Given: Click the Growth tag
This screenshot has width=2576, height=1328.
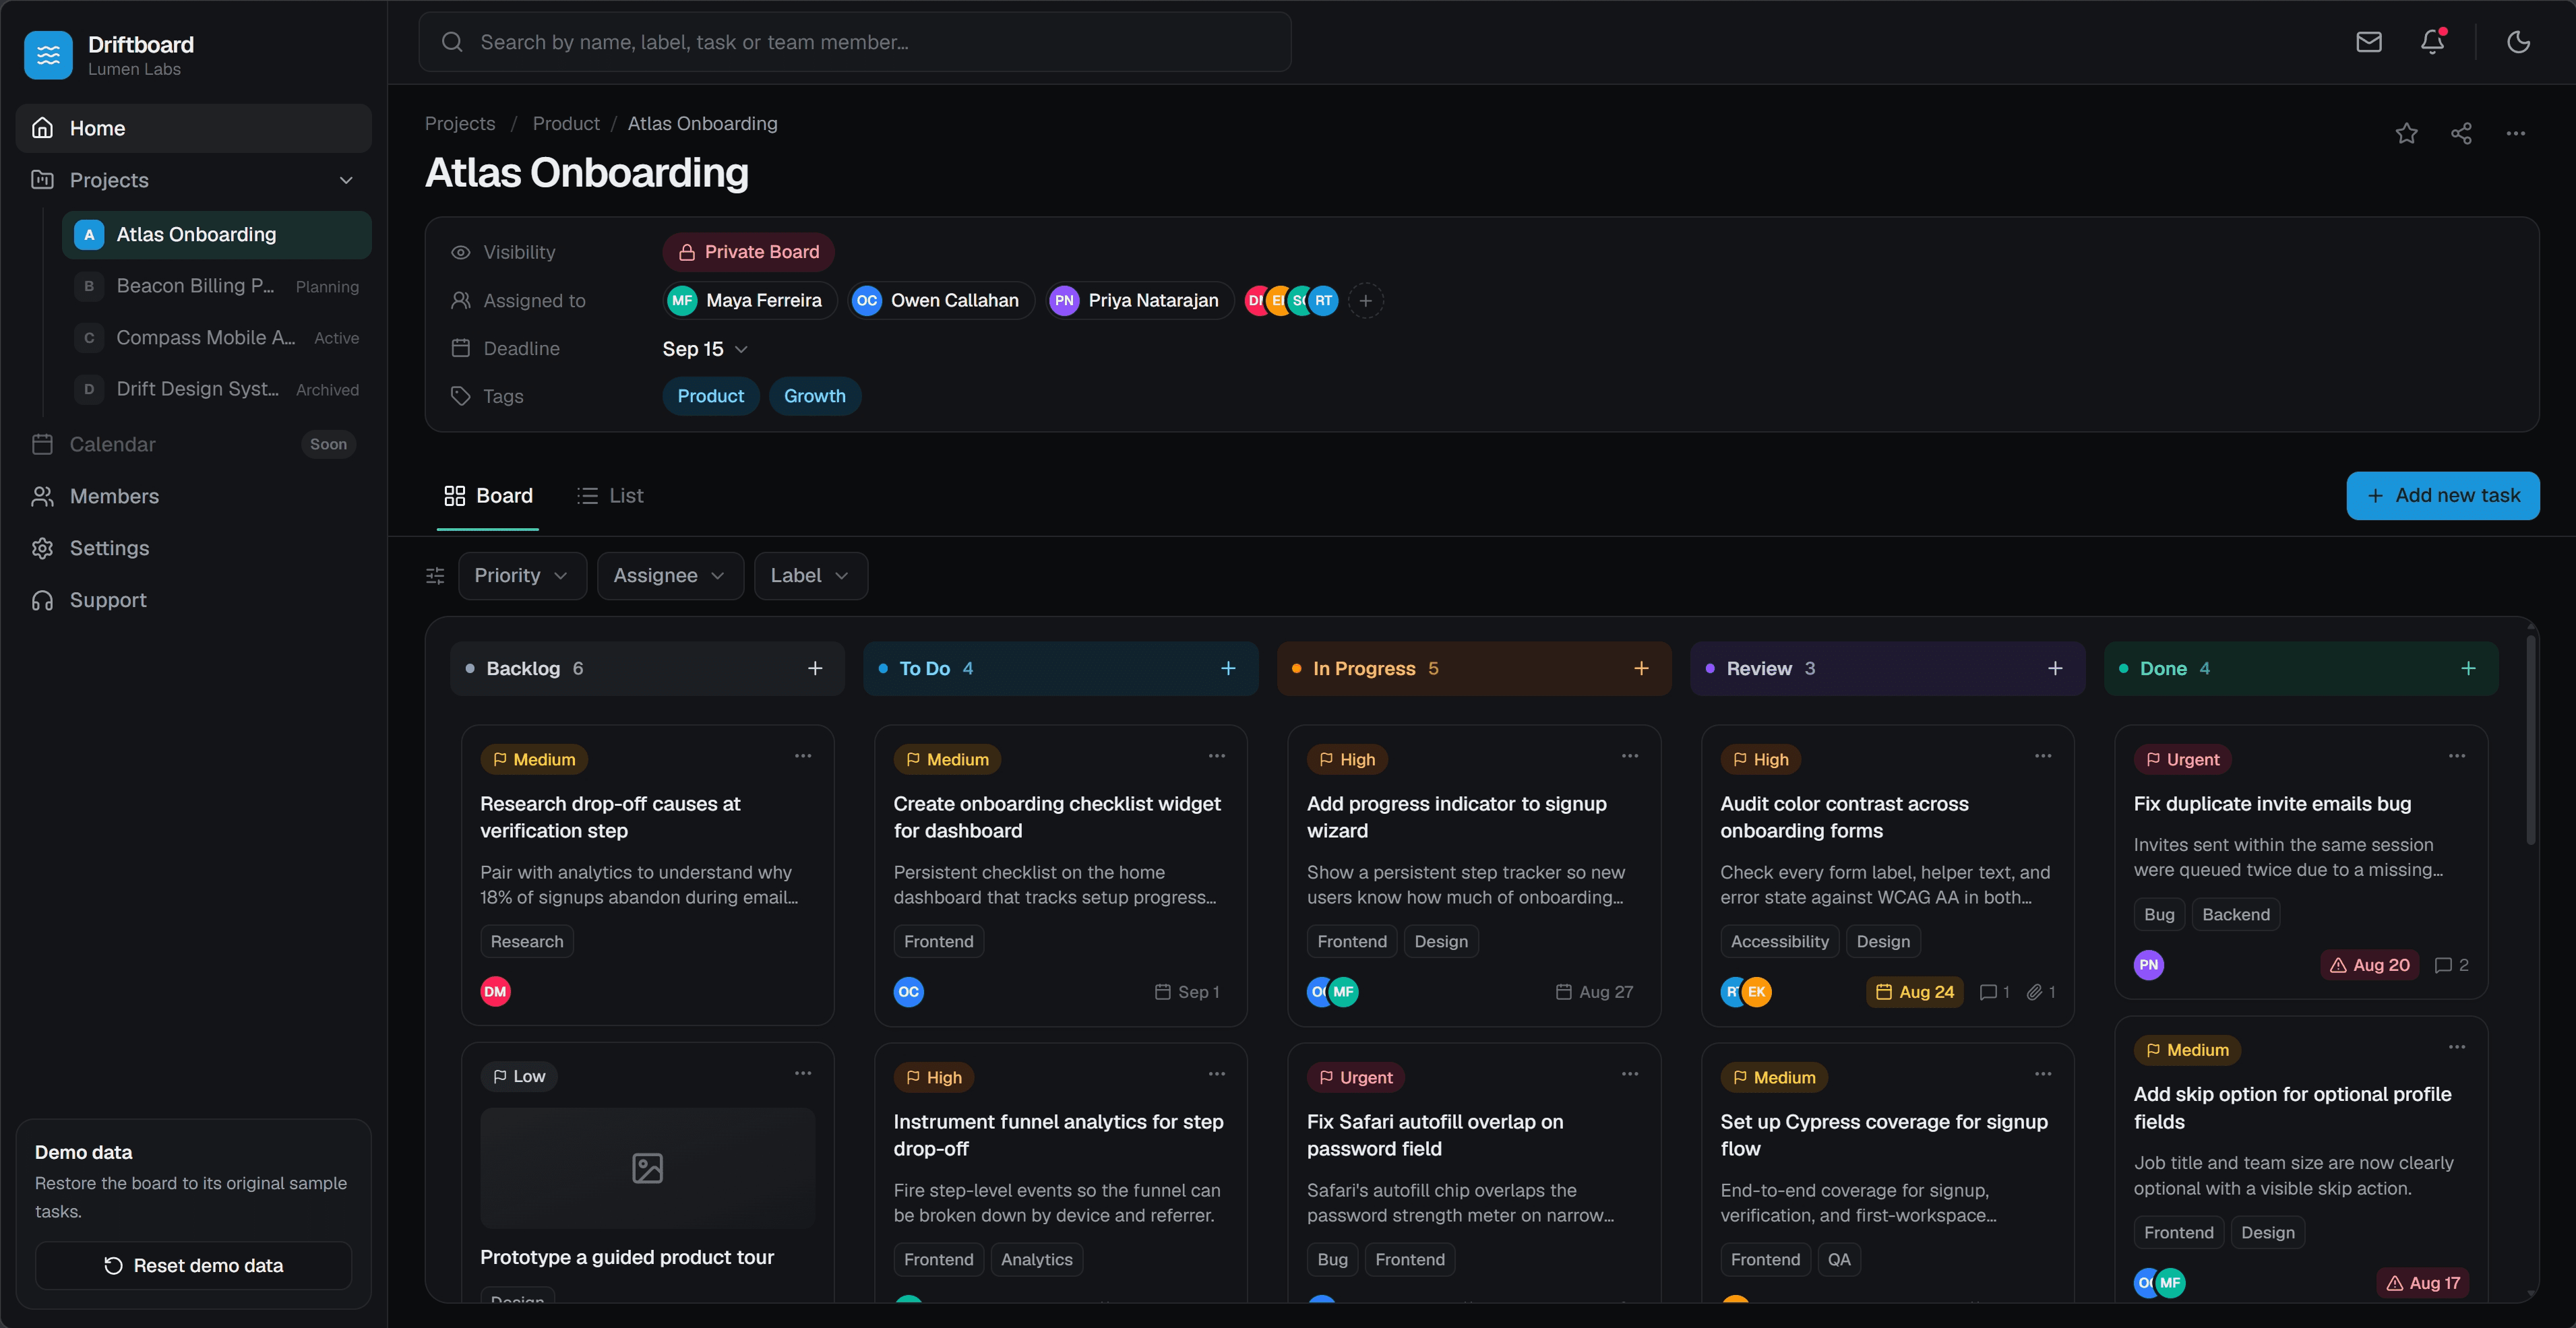Looking at the screenshot, I should 814,396.
